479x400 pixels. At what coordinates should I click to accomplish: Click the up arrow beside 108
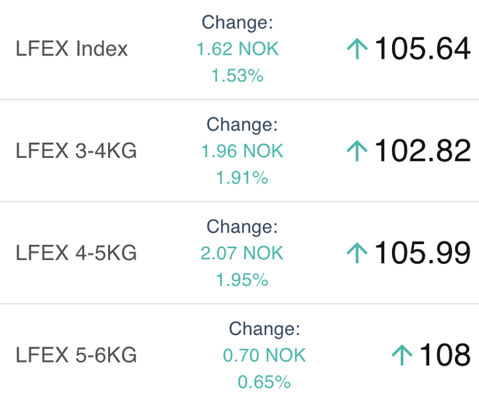(402, 355)
